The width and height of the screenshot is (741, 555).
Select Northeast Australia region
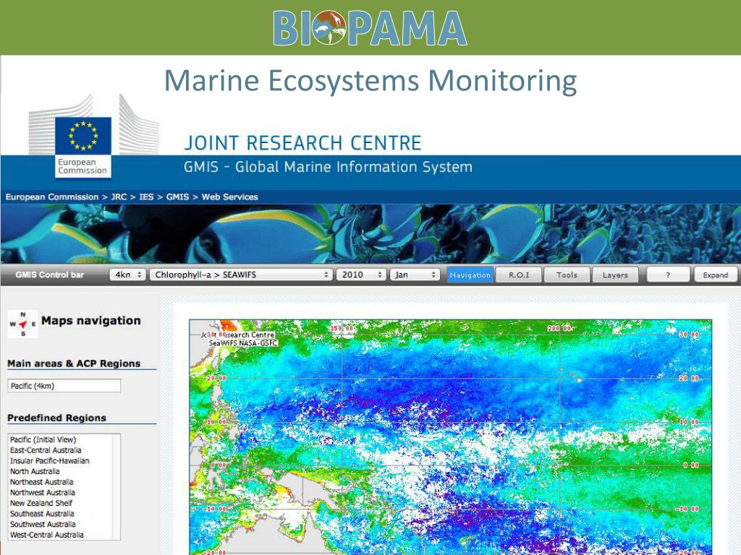point(42,482)
